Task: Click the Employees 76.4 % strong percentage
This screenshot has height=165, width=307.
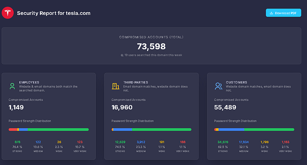Action: click(x=18, y=147)
